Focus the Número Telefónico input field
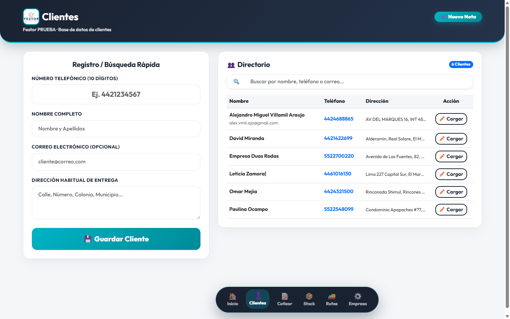510x319 pixels. coord(116,94)
